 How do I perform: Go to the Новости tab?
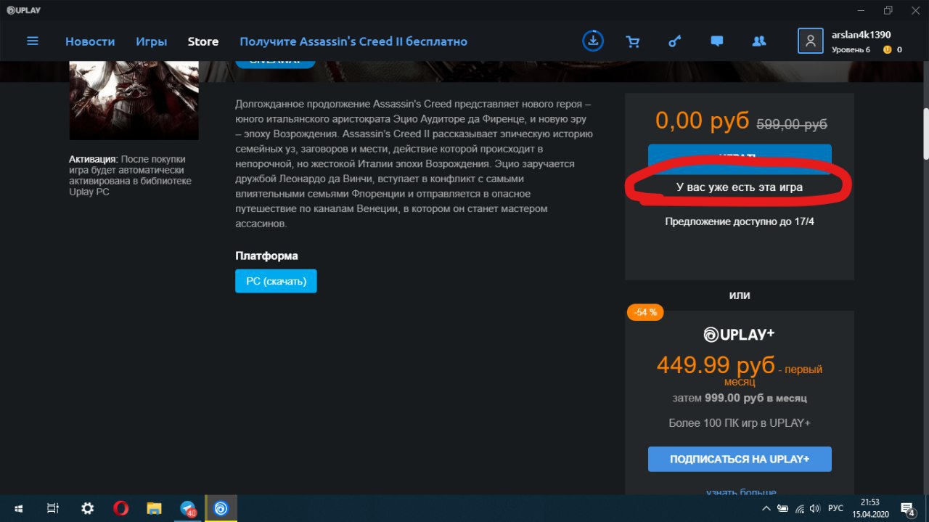[x=90, y=41]
